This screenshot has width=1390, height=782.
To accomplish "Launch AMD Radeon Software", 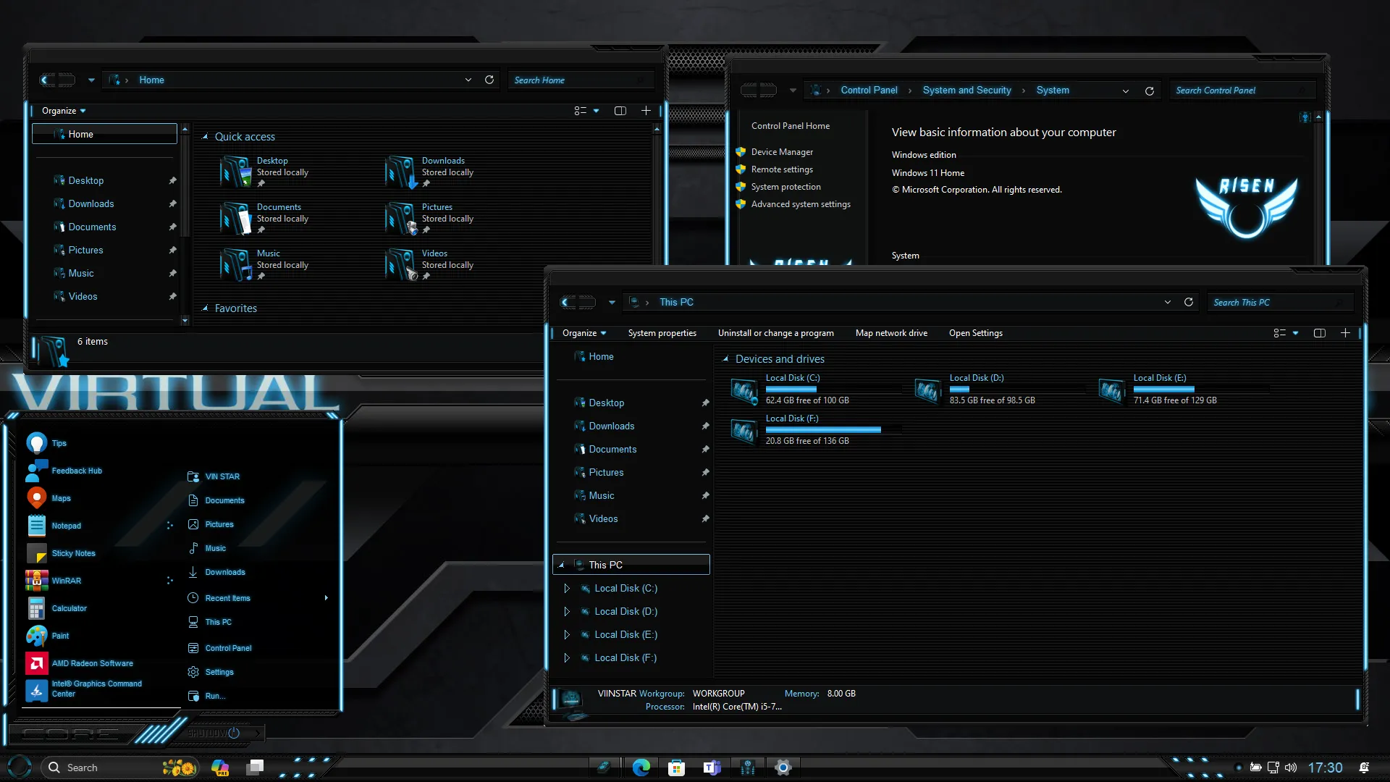I will click(x=37, y=663).
